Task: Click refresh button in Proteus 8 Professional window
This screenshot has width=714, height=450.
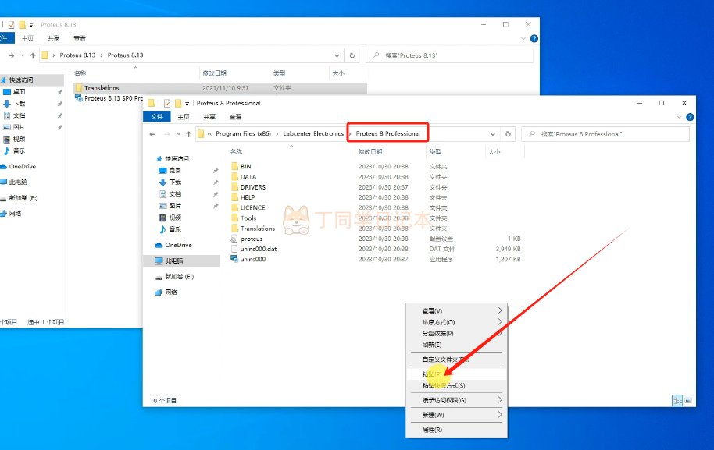Action: 509,133
